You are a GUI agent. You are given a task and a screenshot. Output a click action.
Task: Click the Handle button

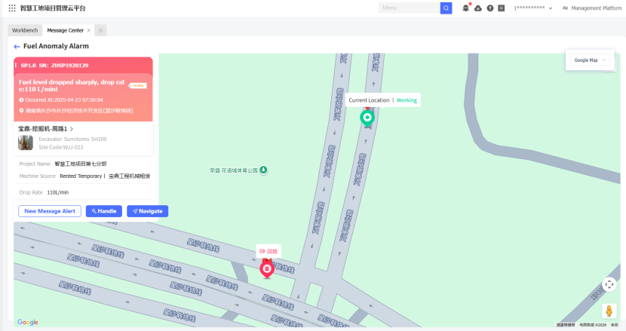point(104,211)
